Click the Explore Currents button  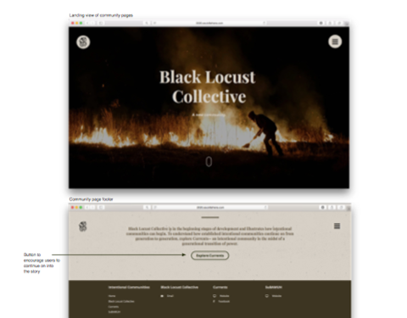click(x=209, y=255)
